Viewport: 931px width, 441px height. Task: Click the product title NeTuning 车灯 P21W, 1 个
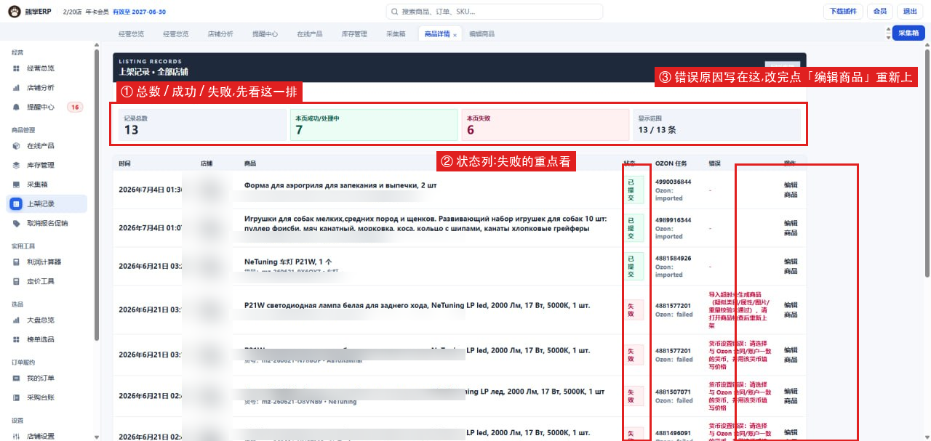[x=288, y=262]
